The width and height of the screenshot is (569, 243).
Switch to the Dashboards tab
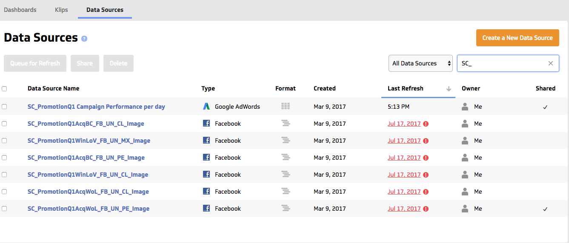point(20,10)
